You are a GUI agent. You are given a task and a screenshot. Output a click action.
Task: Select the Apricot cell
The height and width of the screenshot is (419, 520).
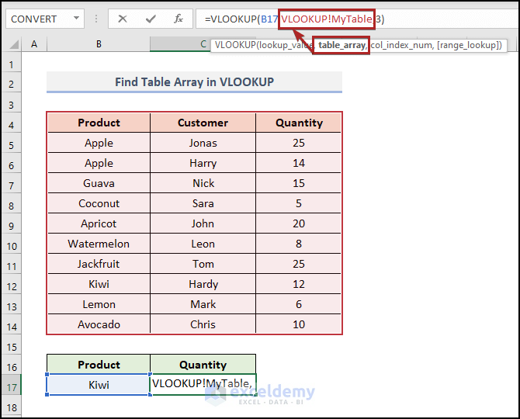(99, 223)
